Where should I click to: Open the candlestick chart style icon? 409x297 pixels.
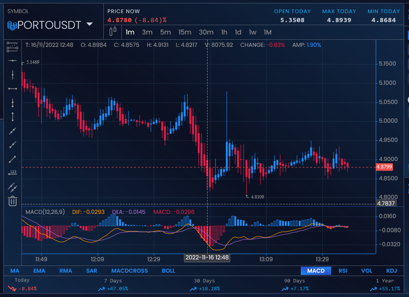point(113,31)
